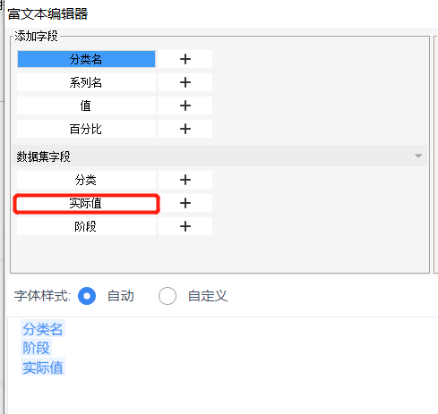Click plus icon beside 系列名
Screen dimensions: 438x414
click(185, 82)
